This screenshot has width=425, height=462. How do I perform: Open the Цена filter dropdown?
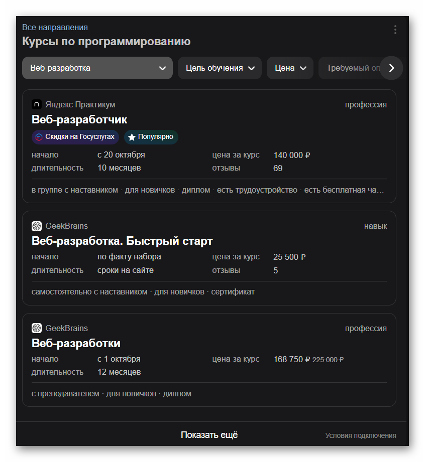coord(290,68)
